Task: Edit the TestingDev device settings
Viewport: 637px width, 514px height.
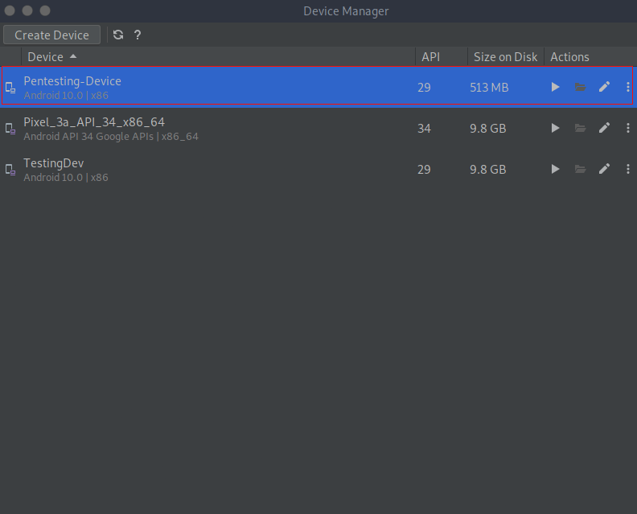Action: point(604,169)
